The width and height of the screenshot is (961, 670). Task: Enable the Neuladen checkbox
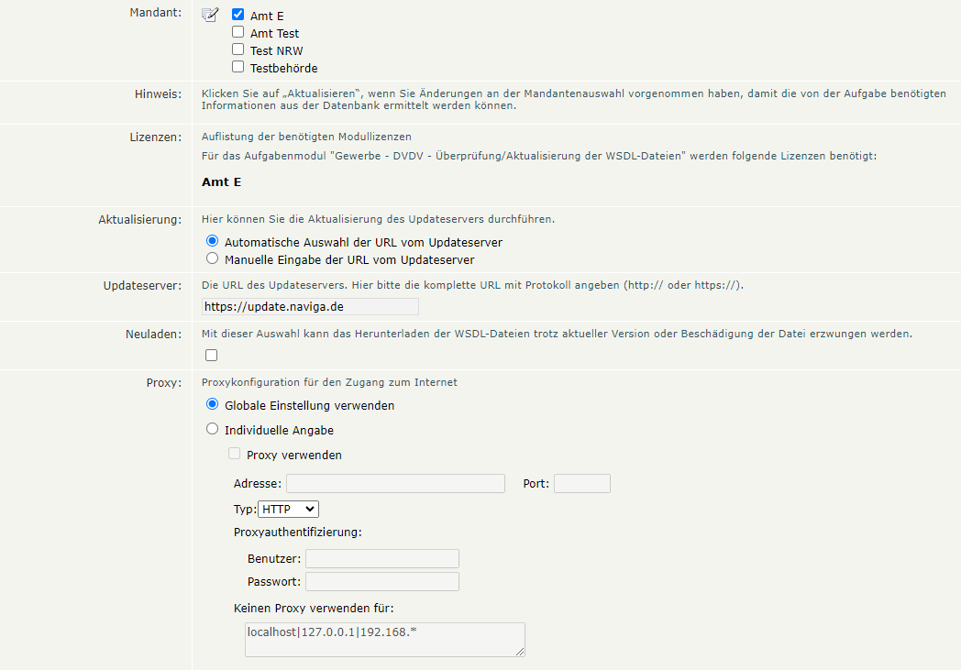coord(212,355)
